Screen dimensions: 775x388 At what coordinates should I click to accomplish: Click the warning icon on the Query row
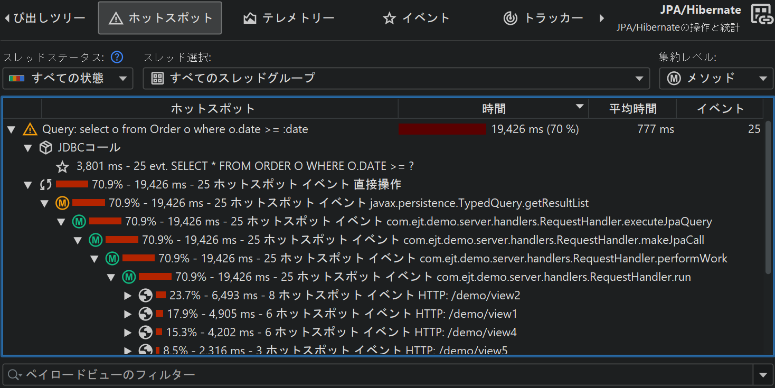tap(30, 129)
